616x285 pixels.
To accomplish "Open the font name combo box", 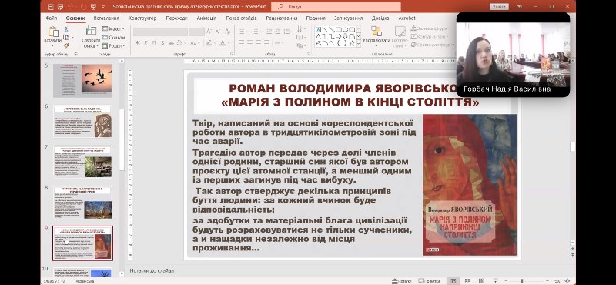I will click(x=160, y=32).
